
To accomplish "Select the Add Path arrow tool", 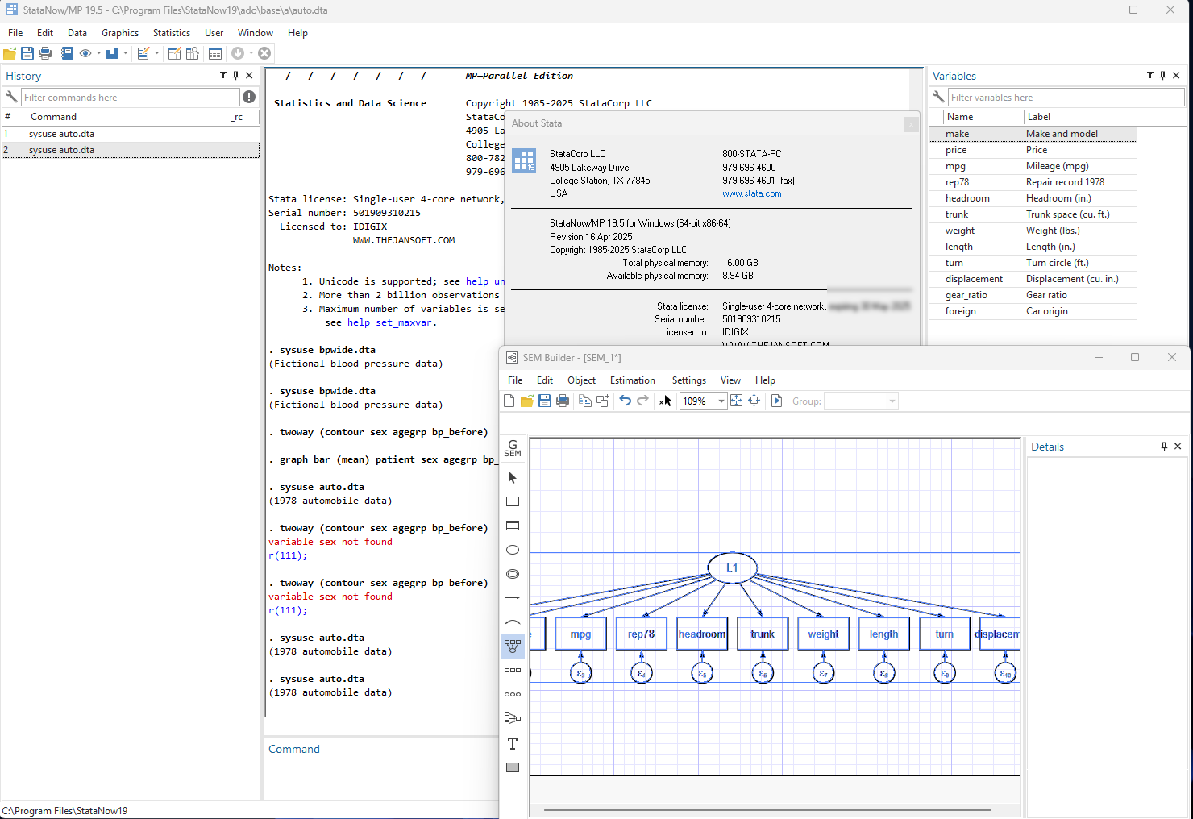I will pos(513,598).
